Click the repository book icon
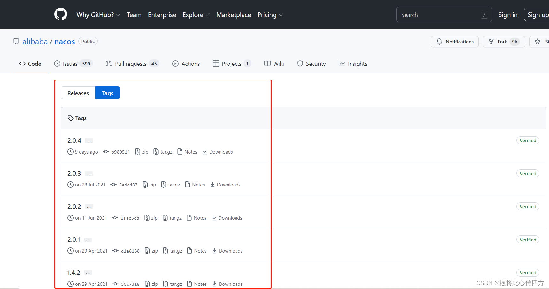The width and height of the screenshot is (549, 289). 16,42
